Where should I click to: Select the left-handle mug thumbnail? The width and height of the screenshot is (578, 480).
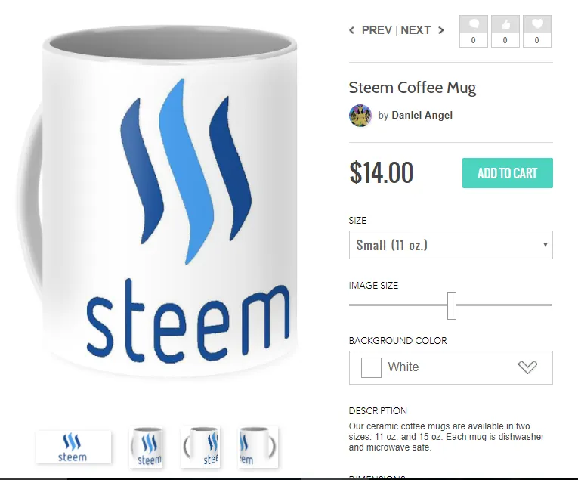point(200,447)
